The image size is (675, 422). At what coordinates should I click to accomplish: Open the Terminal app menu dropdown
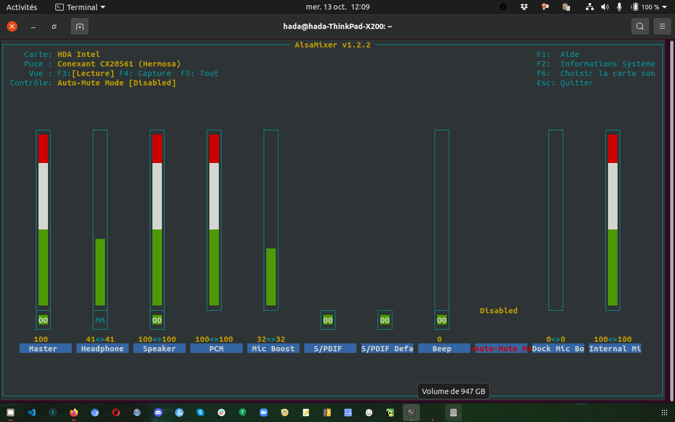tap(81, 7)
